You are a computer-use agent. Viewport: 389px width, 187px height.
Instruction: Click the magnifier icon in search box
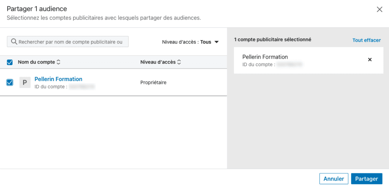pos(14,42)
